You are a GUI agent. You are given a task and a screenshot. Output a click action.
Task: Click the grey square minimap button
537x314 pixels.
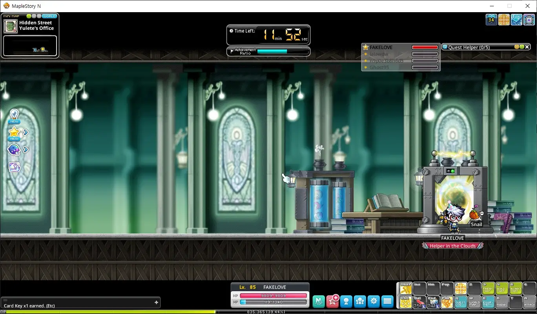pos(39,16)
